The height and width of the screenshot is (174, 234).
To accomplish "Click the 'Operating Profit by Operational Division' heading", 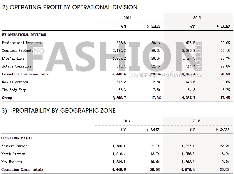I will pos(70,7).
